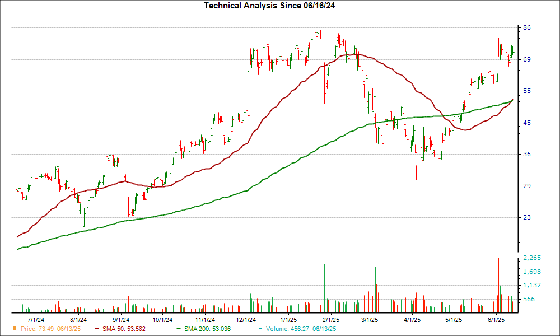Screen dimensions: 560x336
Task: Click the 86 price axis label
Action: pos(527,28)
